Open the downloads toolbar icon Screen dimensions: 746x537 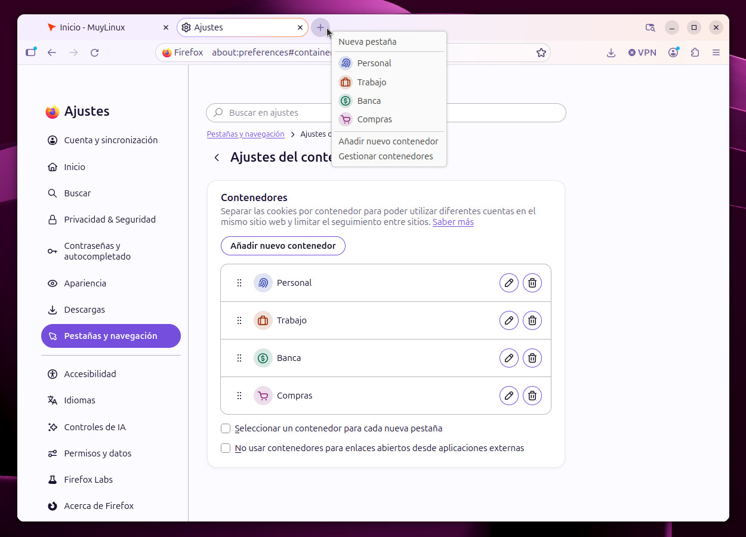pos(611,53)
